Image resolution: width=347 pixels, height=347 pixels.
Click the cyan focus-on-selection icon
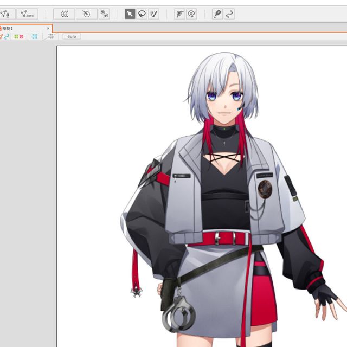tap(35, 36)
